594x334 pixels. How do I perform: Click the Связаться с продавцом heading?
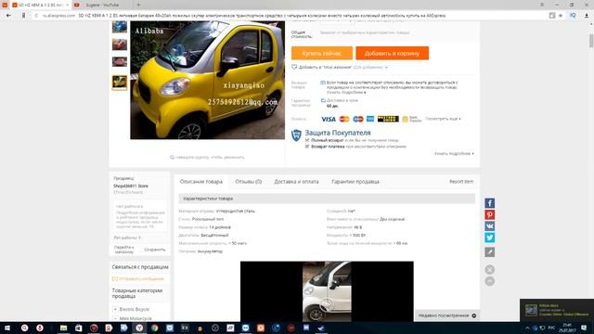pyautogui.click(x=140, y=267)
